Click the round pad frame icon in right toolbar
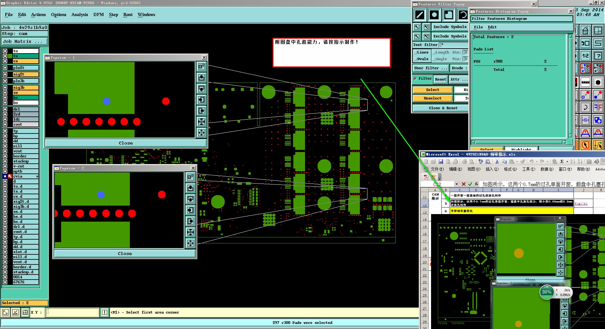 pyautogui.click(x=598, y=82)
